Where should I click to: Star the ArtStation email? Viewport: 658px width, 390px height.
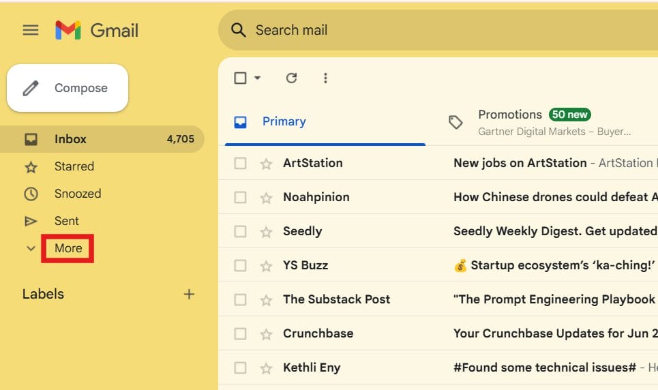[266, 164]
